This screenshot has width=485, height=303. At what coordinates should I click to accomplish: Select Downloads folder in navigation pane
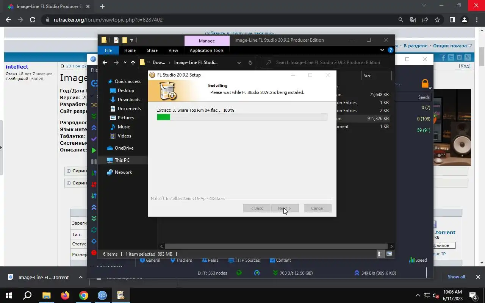click(129, 100)
